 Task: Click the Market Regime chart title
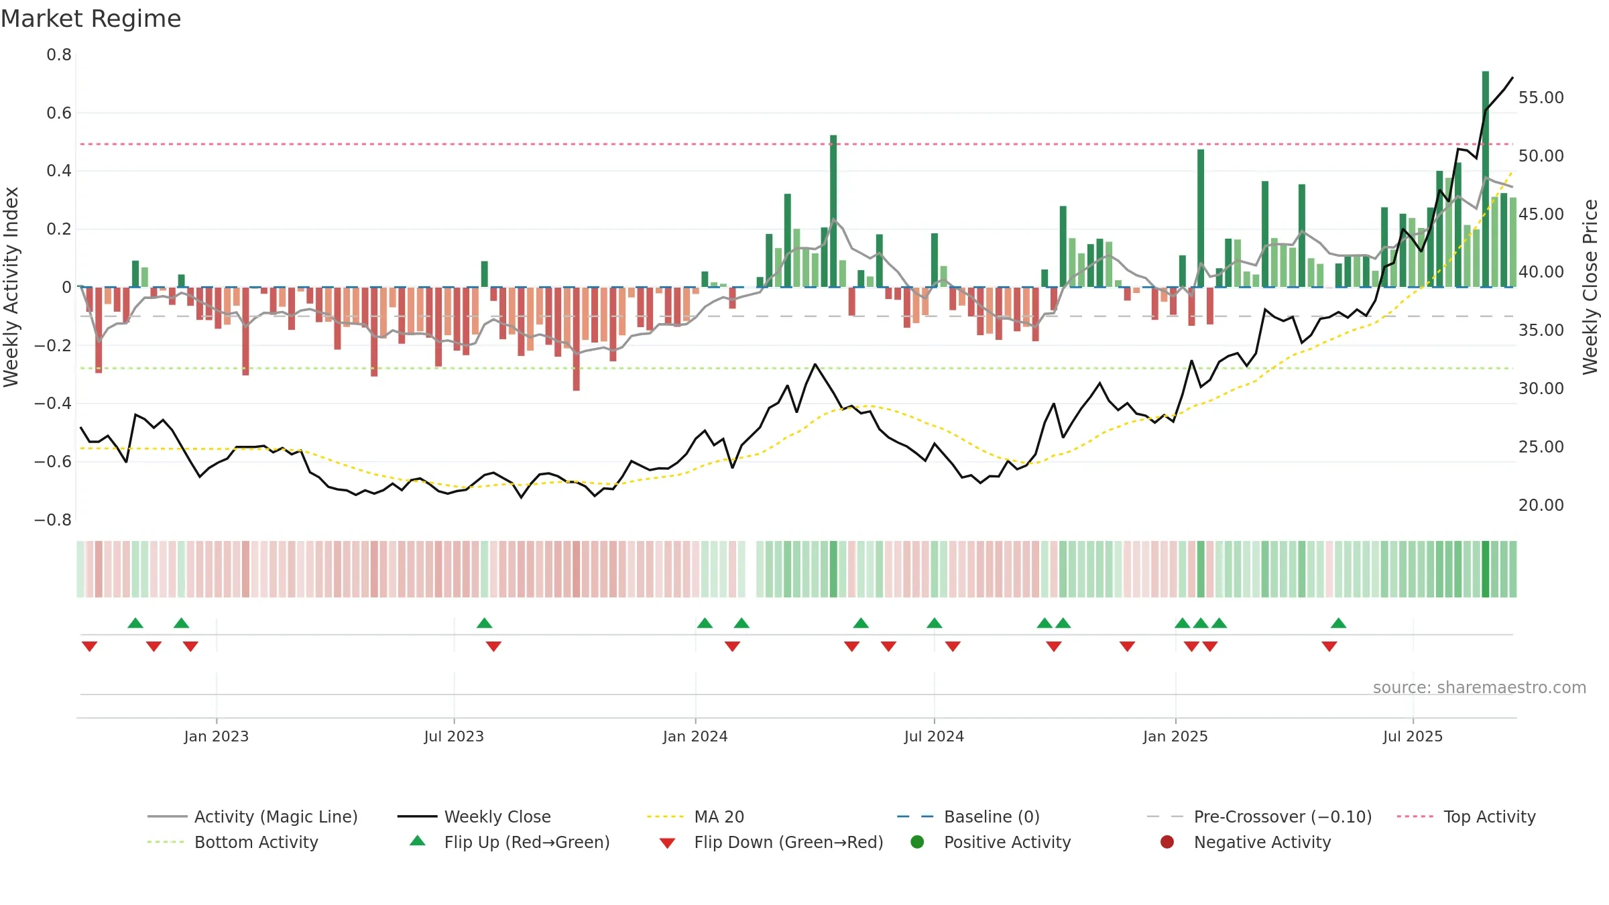91,19
